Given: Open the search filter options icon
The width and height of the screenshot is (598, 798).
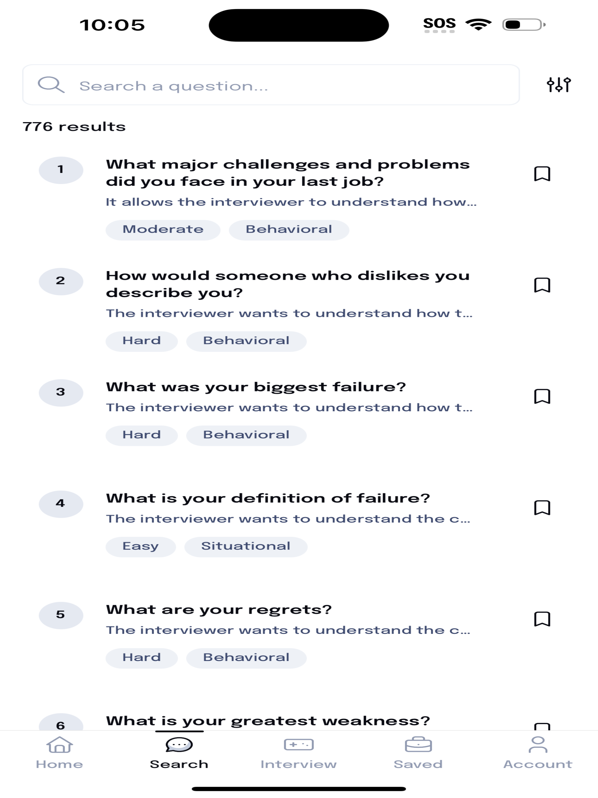Looking at the screenshot, I should [559, 85].
